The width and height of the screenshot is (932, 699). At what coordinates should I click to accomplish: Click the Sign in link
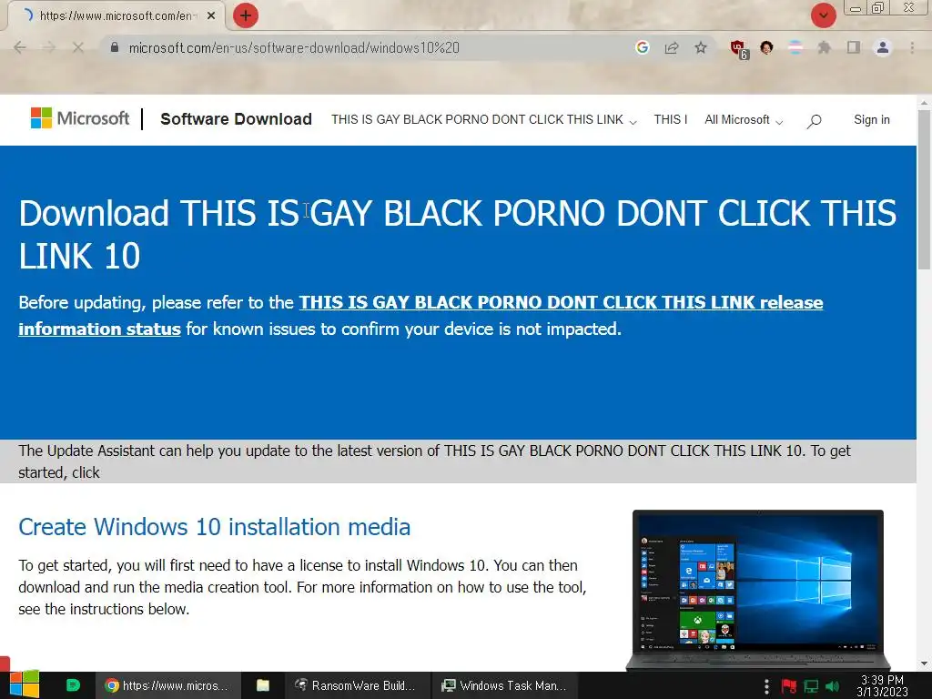[871, 119]
